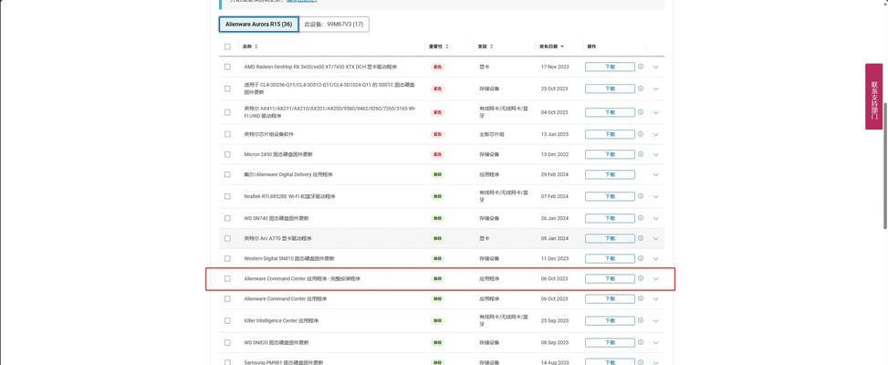Check the Western Digital SN810 firmware checkbox
Screen dimensions: 888x365
click(x=227, y=258)
